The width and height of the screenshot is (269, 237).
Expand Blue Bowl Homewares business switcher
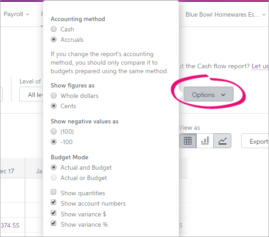point(225,14)
